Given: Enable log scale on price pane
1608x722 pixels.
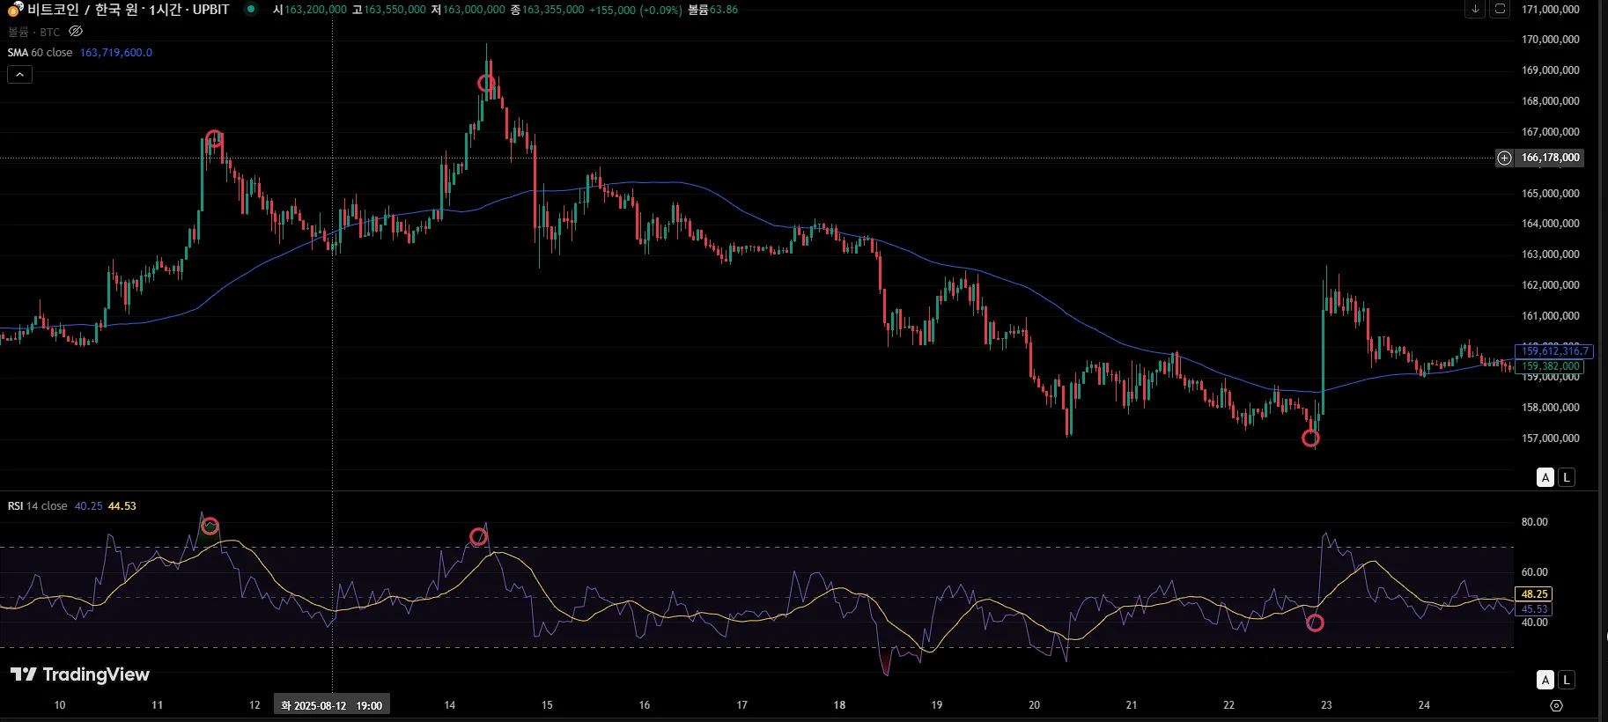Looking at the screenshot, I should click(1567, 477).
